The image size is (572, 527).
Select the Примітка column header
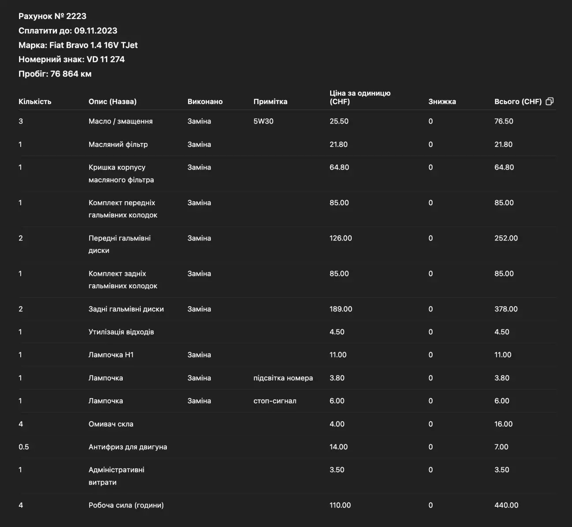coord(270,102)
